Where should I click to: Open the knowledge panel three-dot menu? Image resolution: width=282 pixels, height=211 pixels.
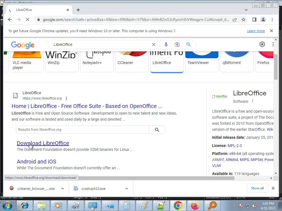coord(253,101)
